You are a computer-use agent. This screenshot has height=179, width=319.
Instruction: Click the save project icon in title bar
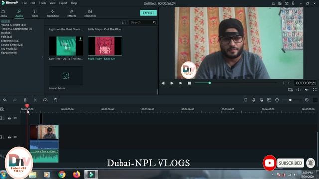tap(280, 3)
